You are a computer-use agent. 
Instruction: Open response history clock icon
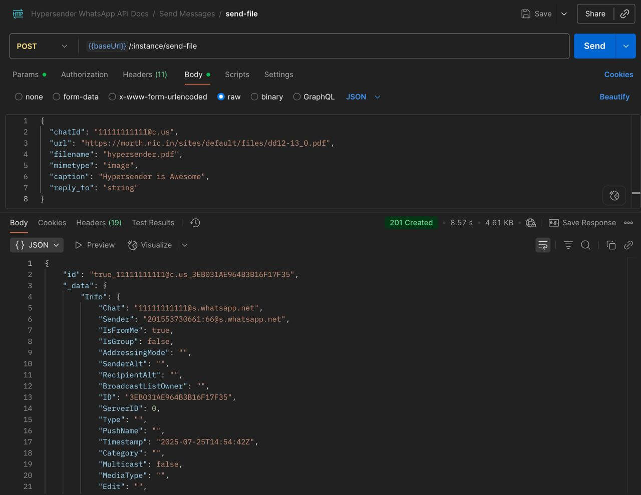[195, 223]
